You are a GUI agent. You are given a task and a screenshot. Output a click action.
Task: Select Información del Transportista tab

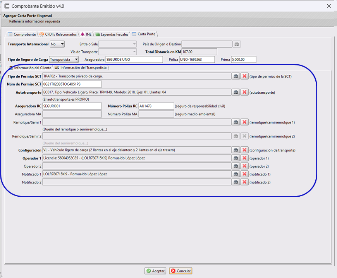[x=81, y=68]
